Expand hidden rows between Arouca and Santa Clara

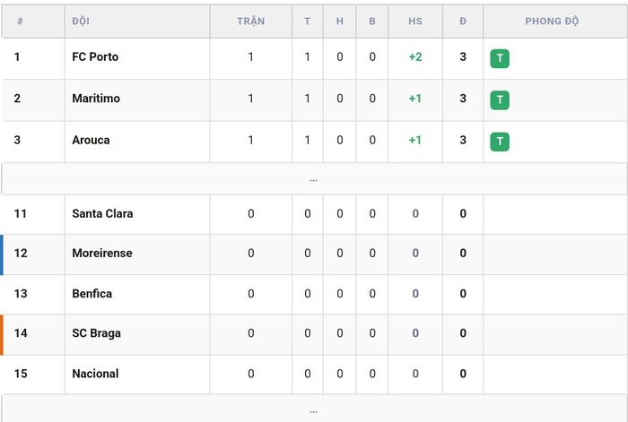(314, 179)
